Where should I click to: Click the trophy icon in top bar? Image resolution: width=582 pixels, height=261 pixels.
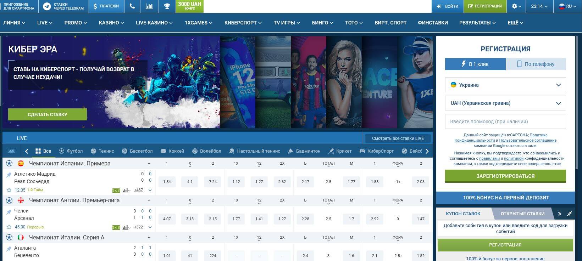(167, 6)
